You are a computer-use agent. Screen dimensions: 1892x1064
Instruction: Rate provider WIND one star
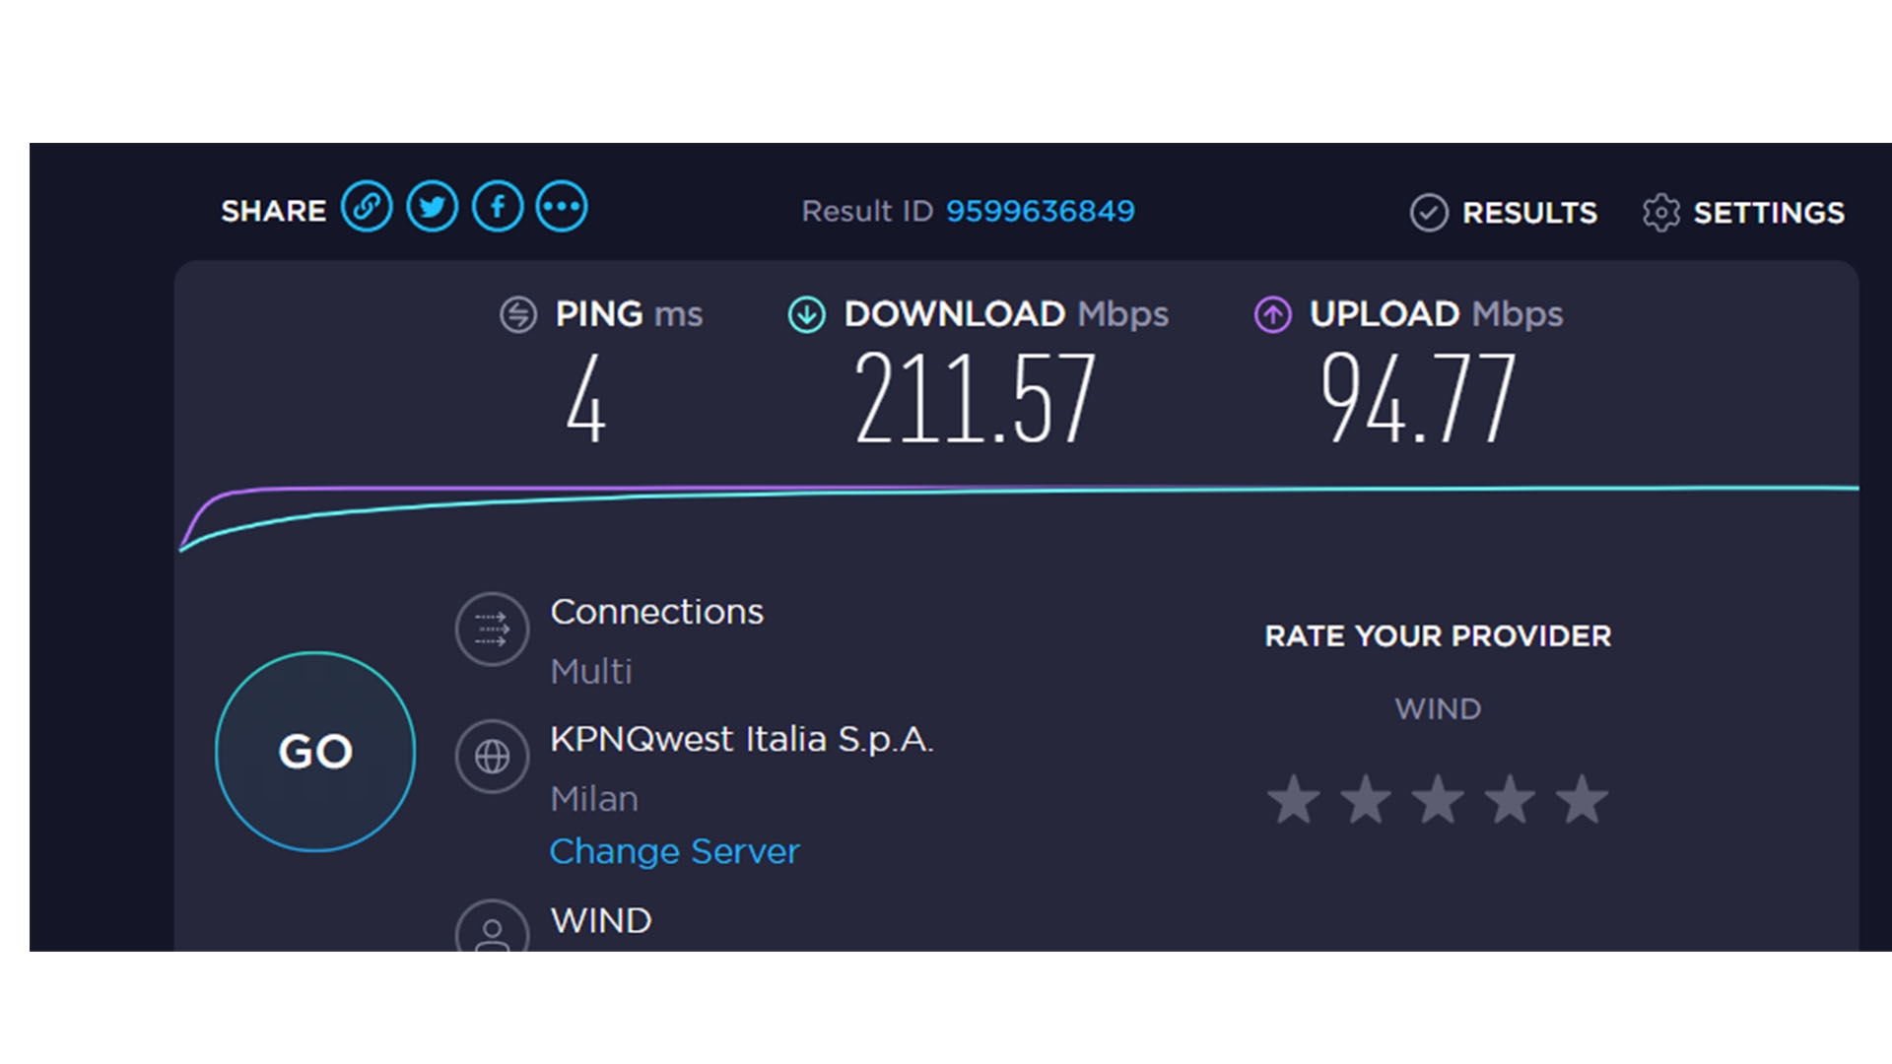[x=1294, y=799]
